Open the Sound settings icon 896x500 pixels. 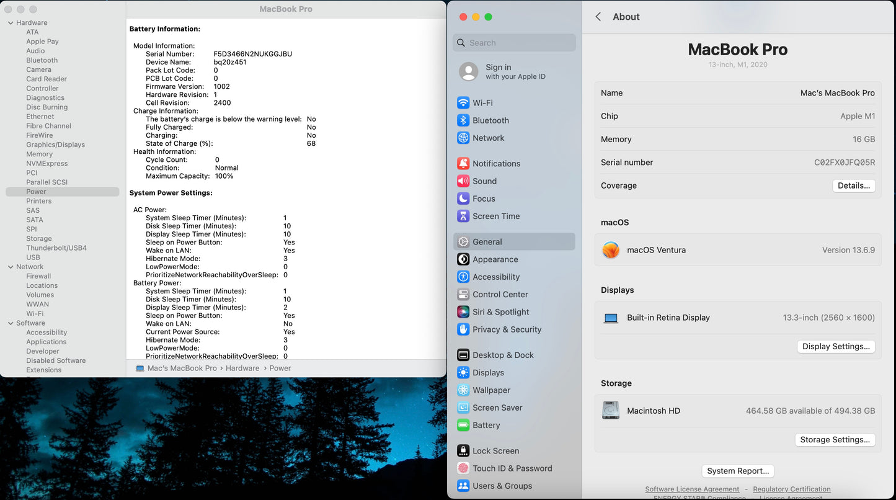(463, 181)
